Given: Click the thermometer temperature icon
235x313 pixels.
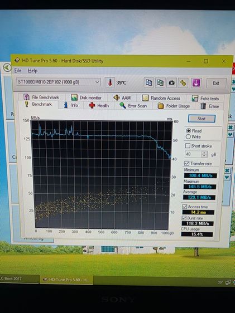Looking at the screenshot, I should point(110,82).
